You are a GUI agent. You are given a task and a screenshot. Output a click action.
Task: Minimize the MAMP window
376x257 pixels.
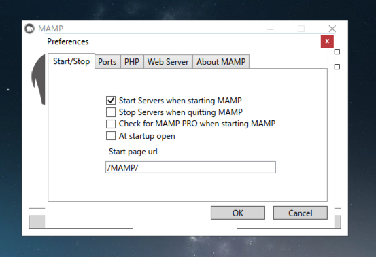pyautogui.click(x=271, y=29)
